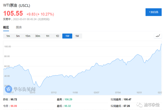Click the 最高 106.29 value
This screenshot has width=165, height=112.
(68, 99)
